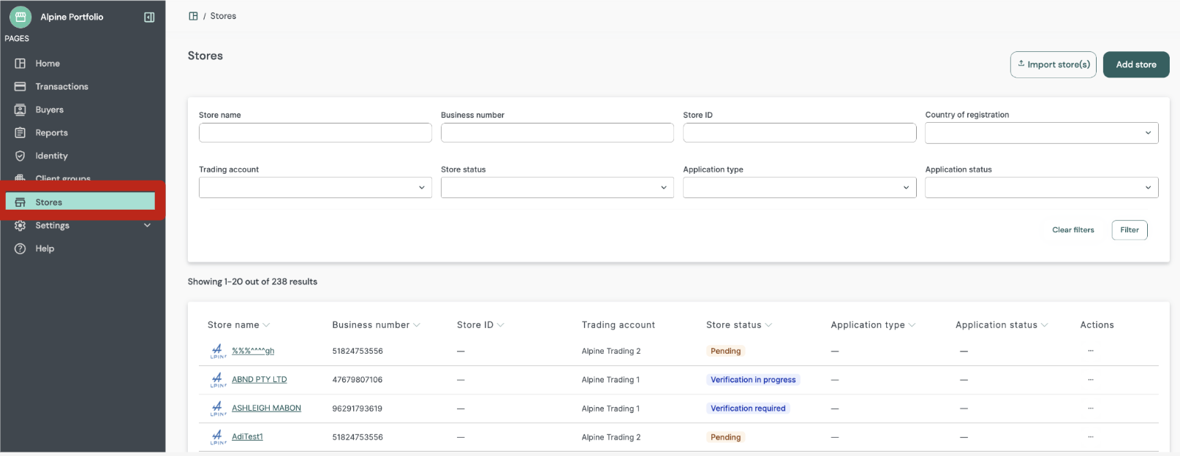Focus the Store name filter field

315,132
